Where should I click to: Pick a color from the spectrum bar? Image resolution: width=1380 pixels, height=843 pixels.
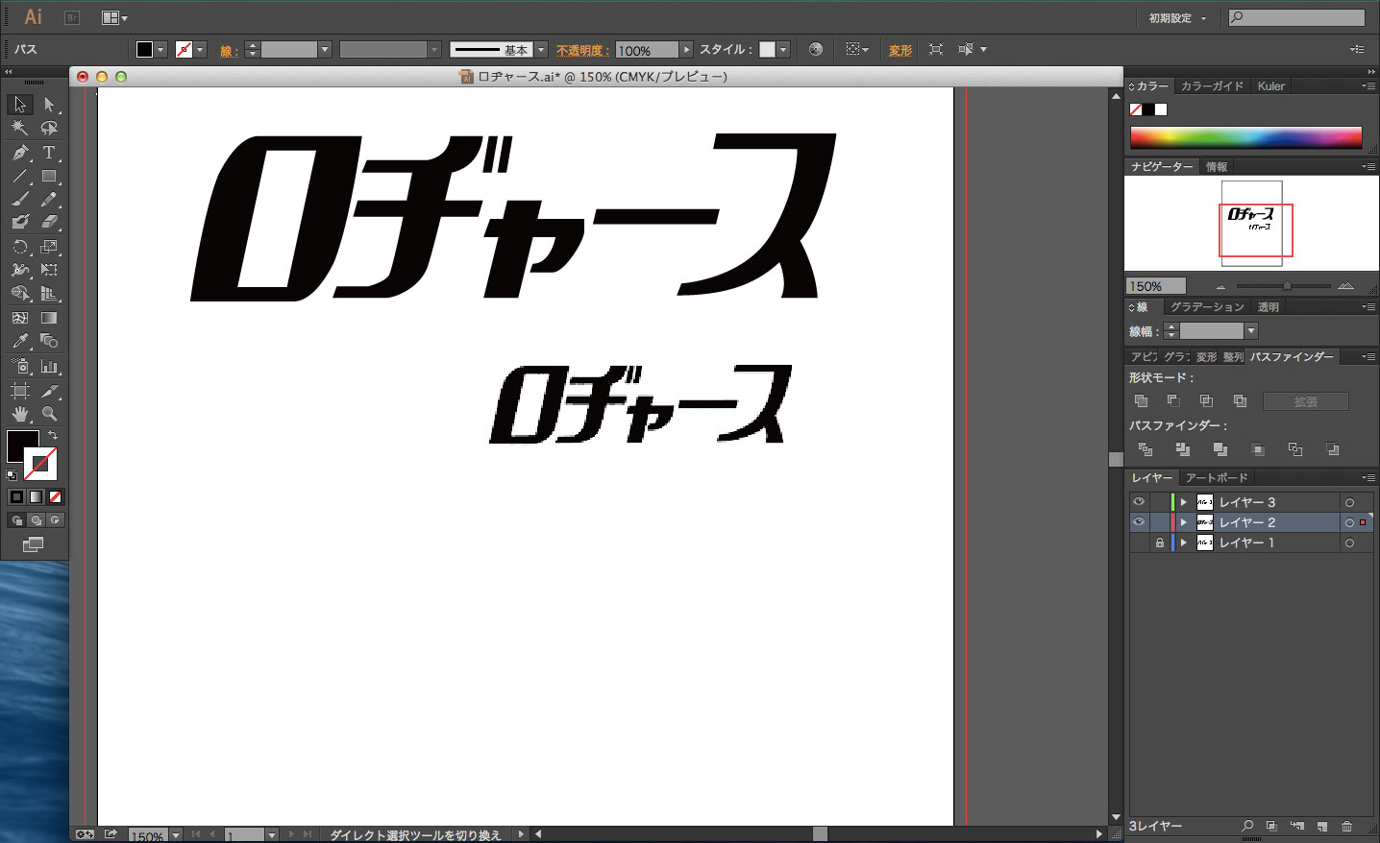click(1245, 137)
